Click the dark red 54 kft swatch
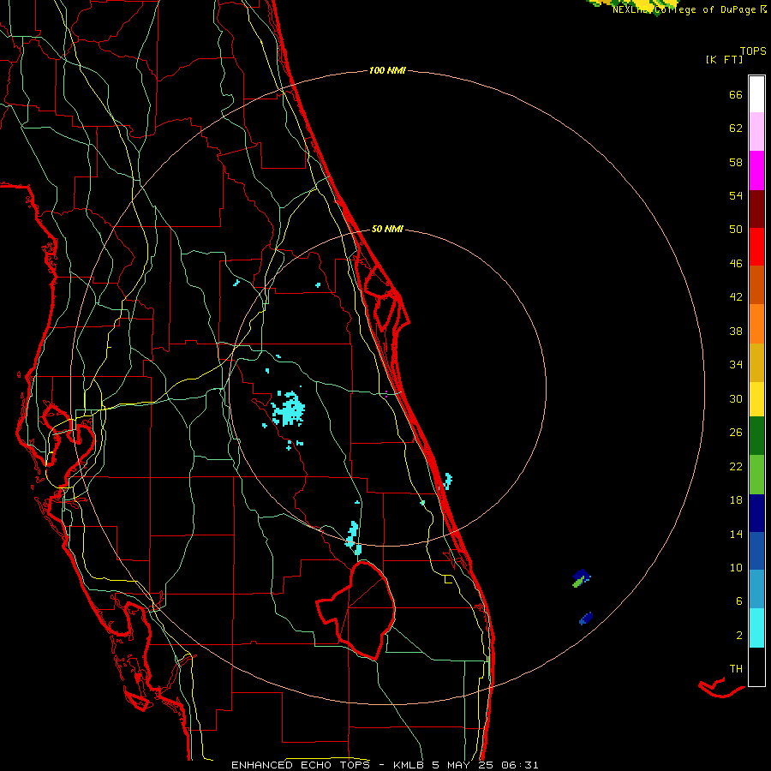Viewport: 771px width, 771px height. tap(756, 209)
